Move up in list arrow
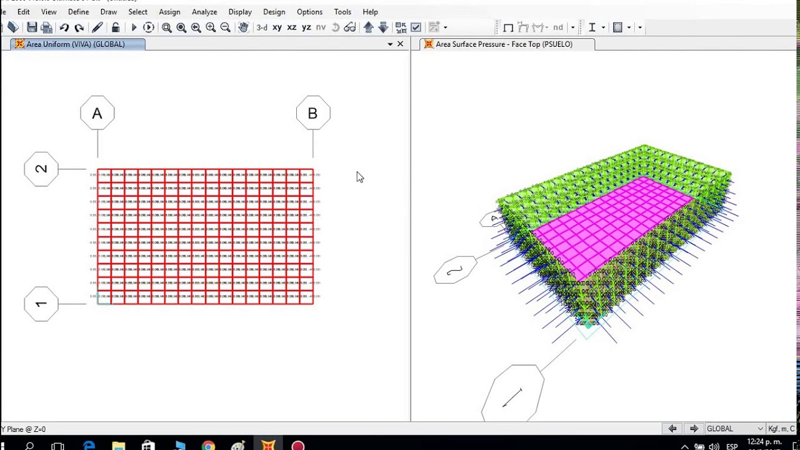 coord(368,27)
